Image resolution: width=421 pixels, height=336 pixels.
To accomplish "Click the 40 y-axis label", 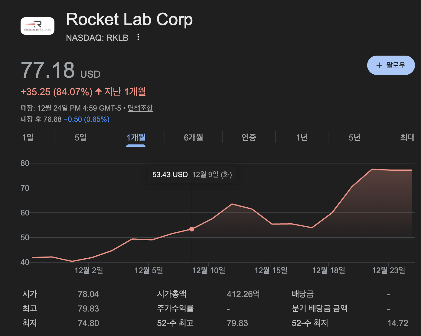I will click(x=25, y=262).
